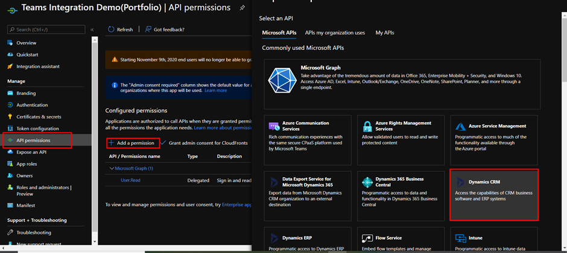Open Authentication settings
Image resolution: width=567 pixels, height=253 pixels.
pyautogui.click(x=32, y=105)
